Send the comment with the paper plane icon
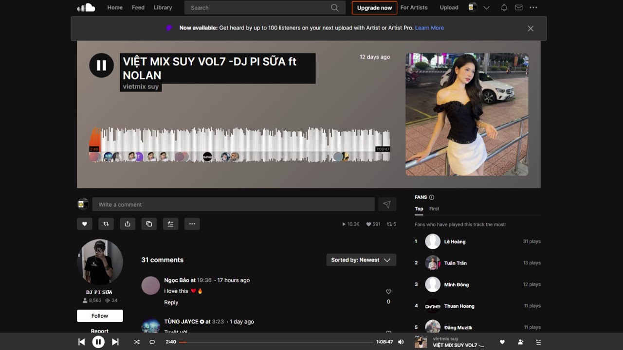Screen dimensions: 623x350 (387, 205)
